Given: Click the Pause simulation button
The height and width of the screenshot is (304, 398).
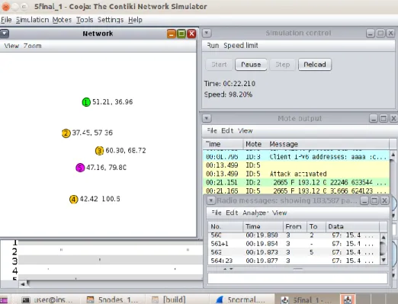Looking at the screenshot, I should point(251,65).
